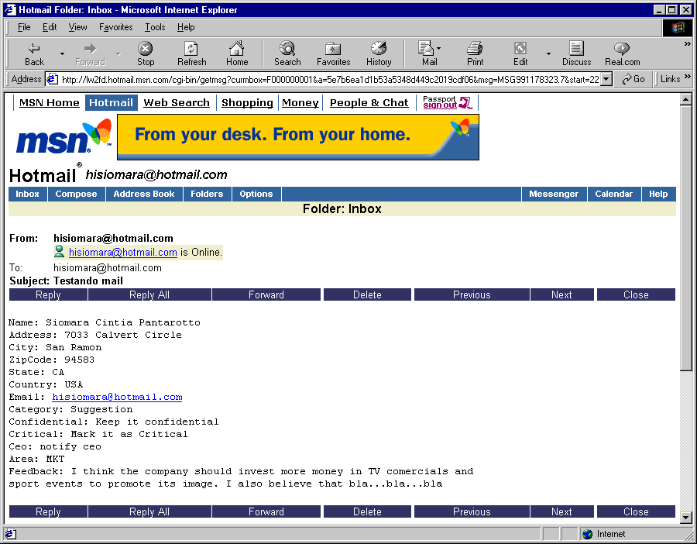Screen dimensions: 697x544
Task: Switch to the Options tab
Action: (256, 194)
